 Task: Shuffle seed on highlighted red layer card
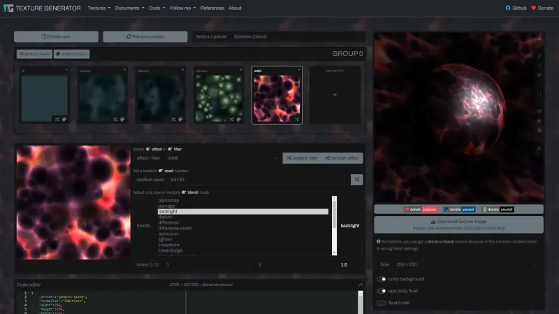(296, 119)
